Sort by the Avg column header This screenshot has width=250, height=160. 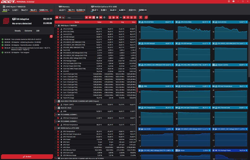pos(122,22)
